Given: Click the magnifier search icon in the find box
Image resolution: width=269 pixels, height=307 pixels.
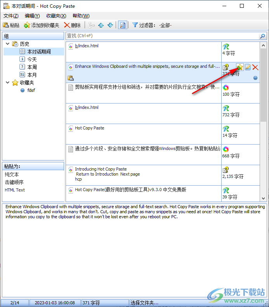Looking at the screenshot, I should [x=262, y=36].
